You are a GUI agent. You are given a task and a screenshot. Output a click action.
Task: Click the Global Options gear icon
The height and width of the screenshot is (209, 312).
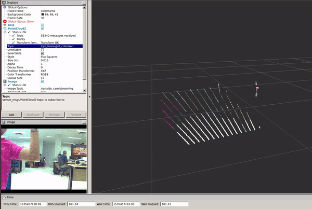5,7
